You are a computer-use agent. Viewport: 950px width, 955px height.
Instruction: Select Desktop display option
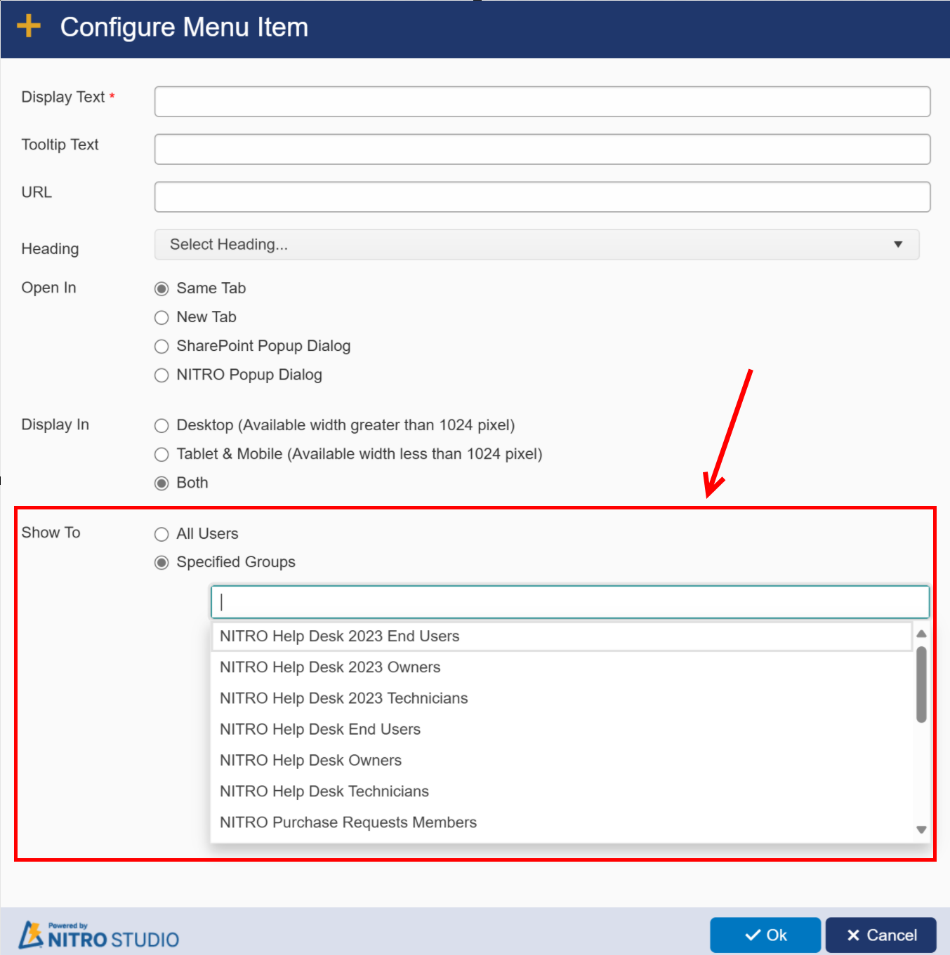pyautogui.click(x=161, y=426)
